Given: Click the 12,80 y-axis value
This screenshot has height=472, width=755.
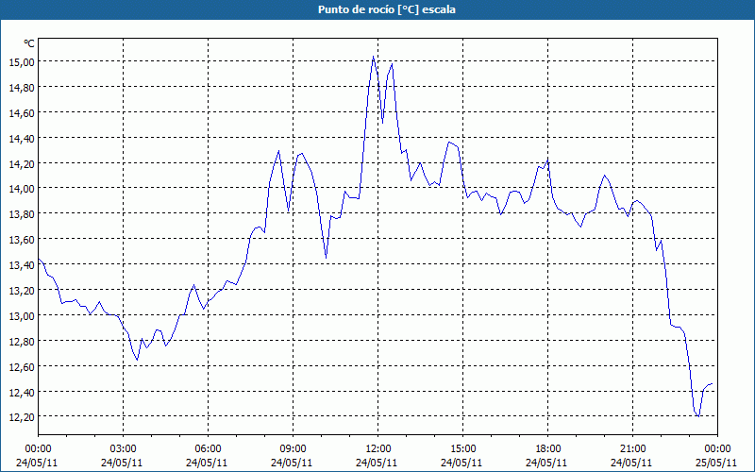Looking at the screenshot, I should pyautogui.click(x=22, y=342).
